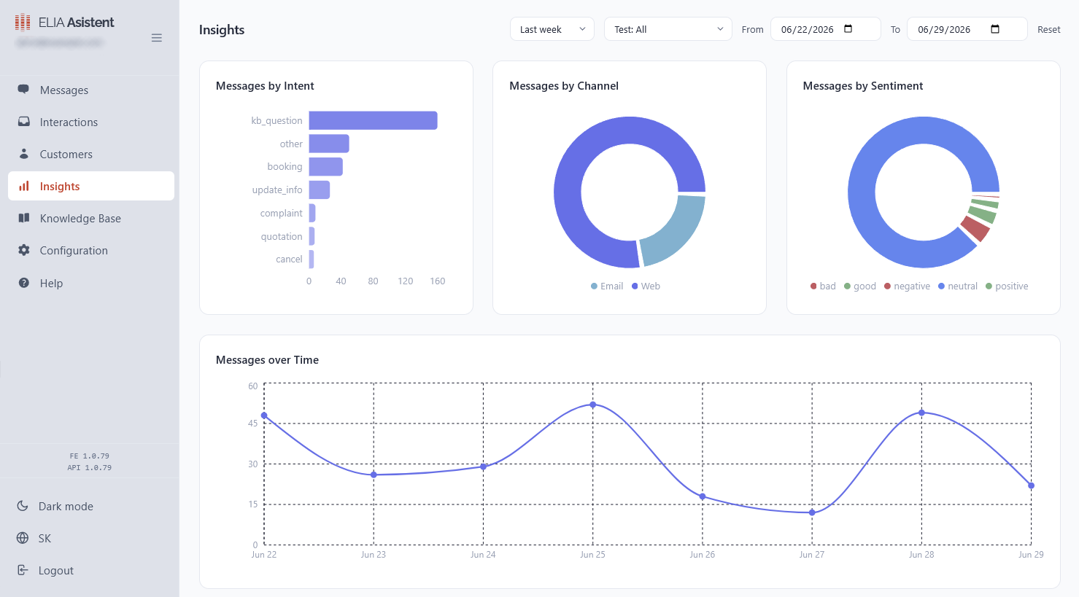Navigate to Knowledge Base
The image size is (1079, 597).
click(91, 218)
